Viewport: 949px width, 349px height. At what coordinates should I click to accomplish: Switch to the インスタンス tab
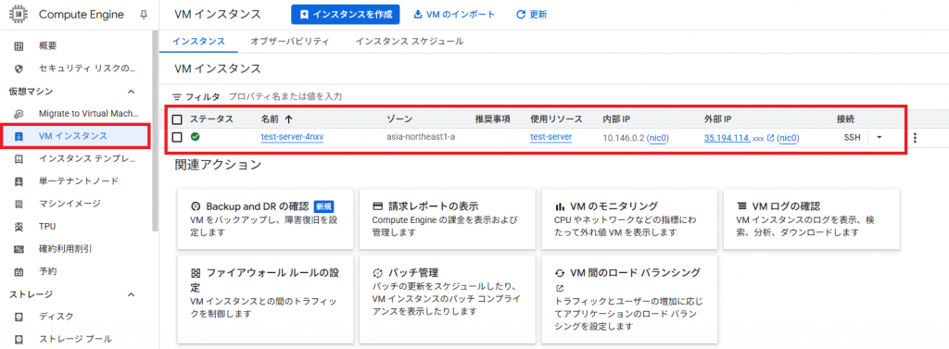point(198,41)
